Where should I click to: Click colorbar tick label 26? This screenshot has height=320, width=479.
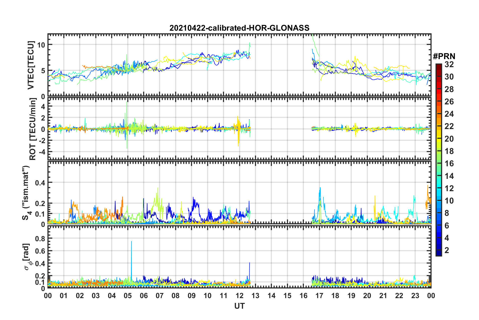pyautogui.click(x=449, y=102)
